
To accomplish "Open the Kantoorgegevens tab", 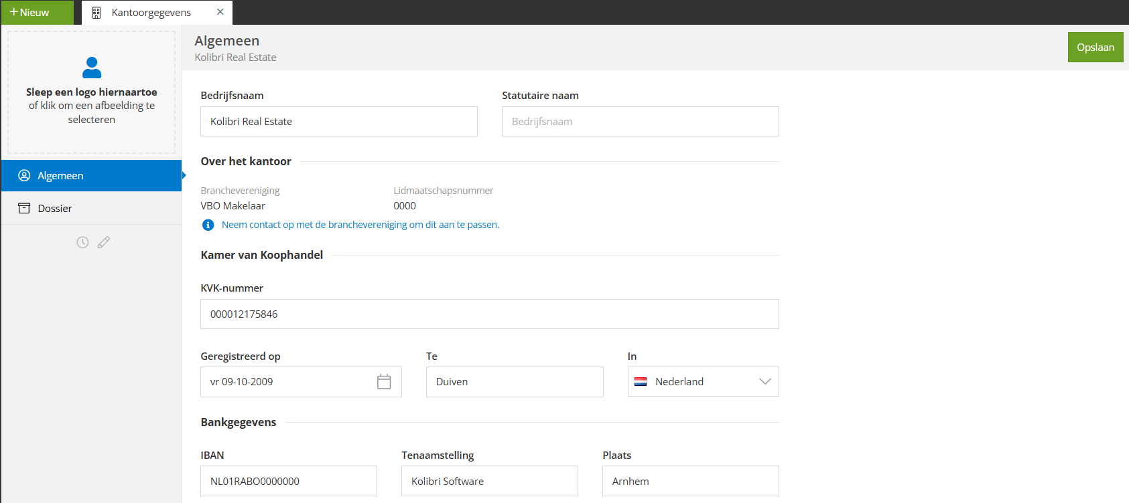I will click(x=151, y=13).
